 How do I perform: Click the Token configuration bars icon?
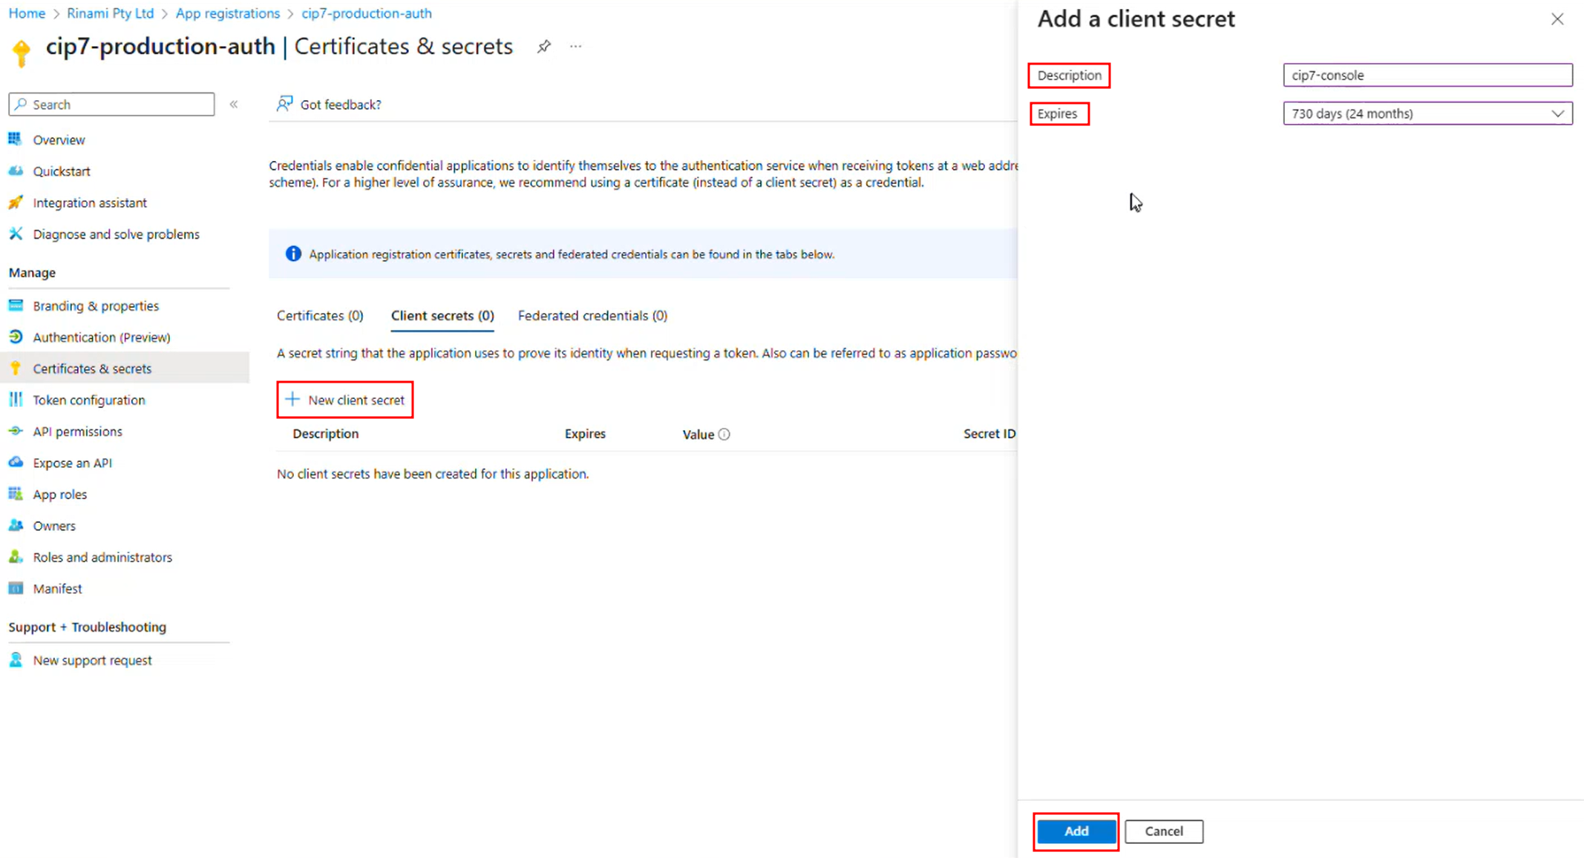pyautogui.click(x=15, y=400)
